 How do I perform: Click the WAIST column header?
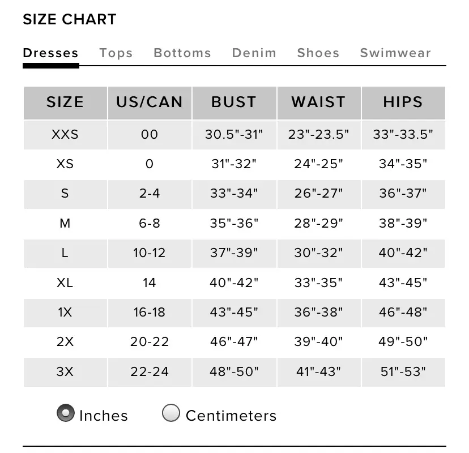coord(319,102)
